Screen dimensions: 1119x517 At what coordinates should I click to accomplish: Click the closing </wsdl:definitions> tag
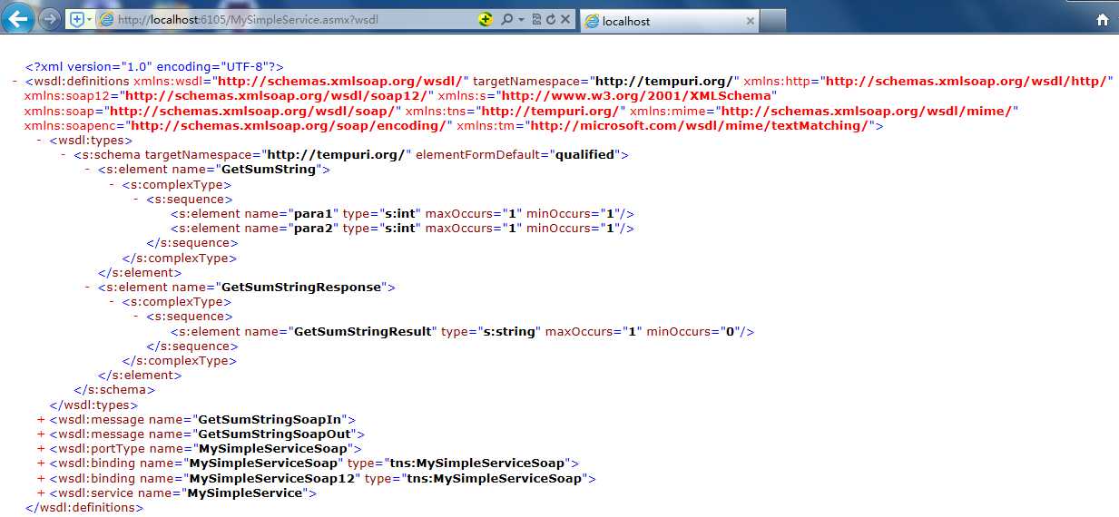click(x=84, y=508)
